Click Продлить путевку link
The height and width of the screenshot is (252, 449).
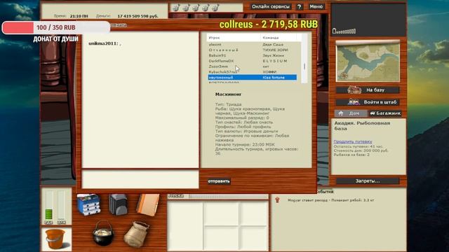353,141
